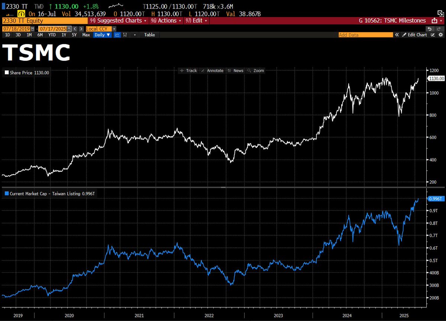Open the Suggested Charts dropdown
This screenshot has height=321, width=446.
pos(118,21)
